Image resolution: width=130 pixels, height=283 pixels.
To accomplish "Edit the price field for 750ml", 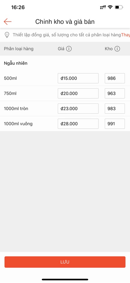I will click(x=78, y=94).
